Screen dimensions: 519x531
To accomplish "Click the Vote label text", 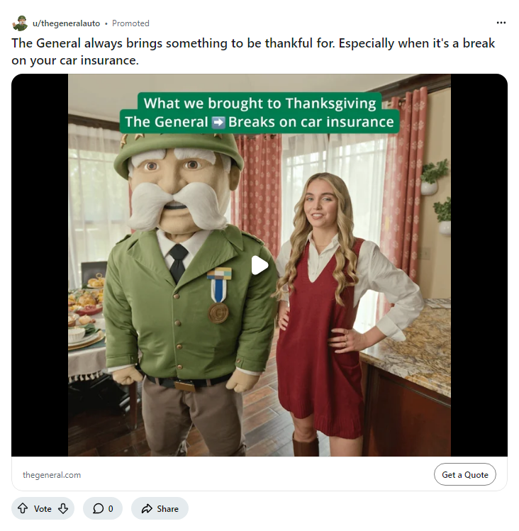I will tap(43, 508).
